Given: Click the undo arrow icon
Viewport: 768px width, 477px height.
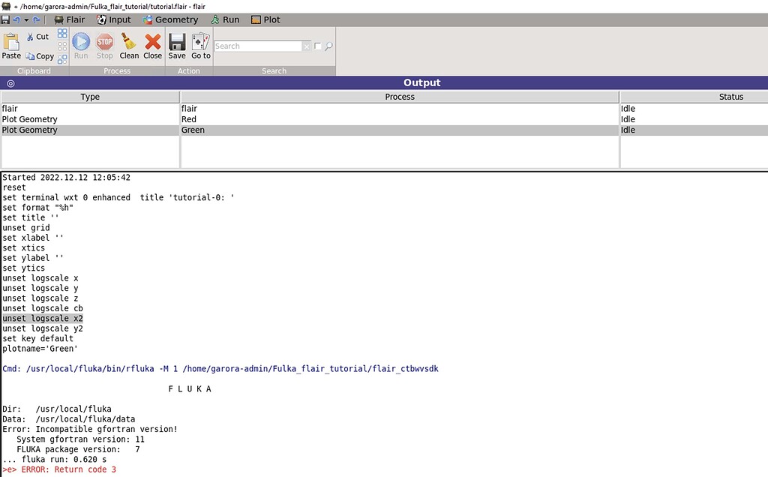Looking at the screenshot, I should coord(16,19).
